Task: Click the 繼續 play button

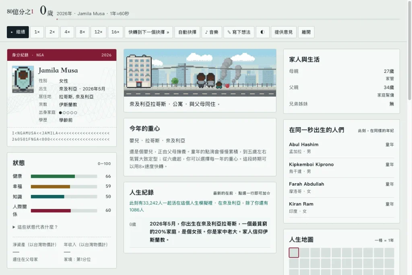Action: point(18,32)
